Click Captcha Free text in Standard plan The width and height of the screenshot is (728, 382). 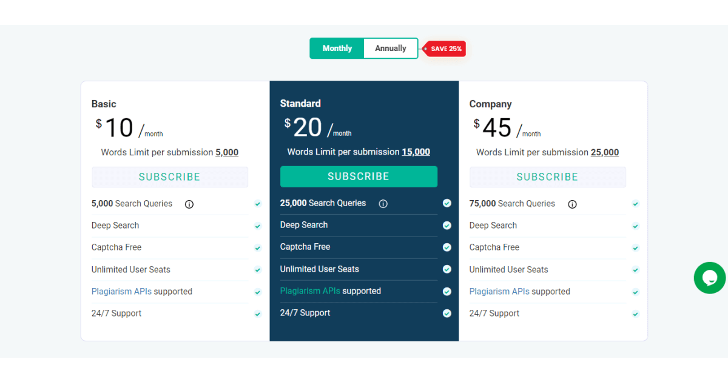[x=305, y=247]
